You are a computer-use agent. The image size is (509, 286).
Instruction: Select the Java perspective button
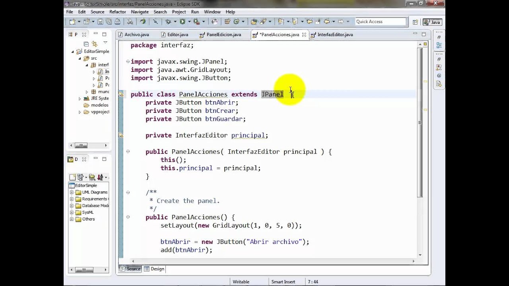tap(432, 22)
